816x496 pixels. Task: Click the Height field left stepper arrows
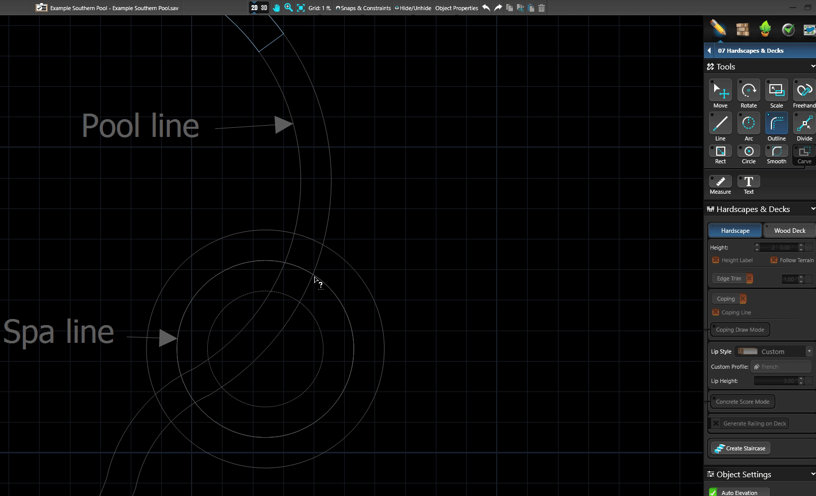tap(757, 247)
